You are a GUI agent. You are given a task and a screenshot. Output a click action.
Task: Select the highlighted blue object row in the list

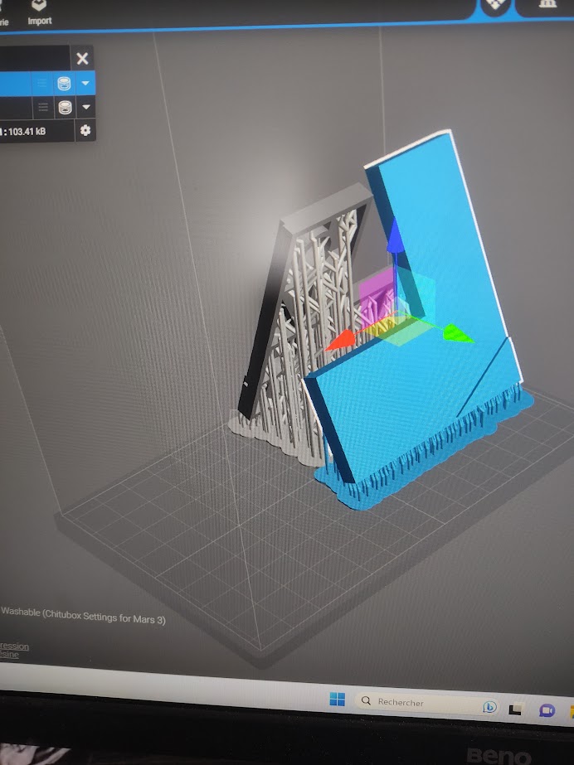click(47, 84)
